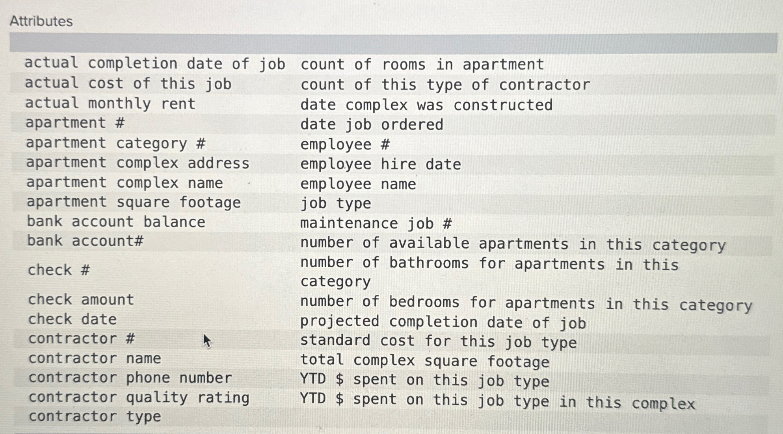Select 'bank account balance' attribute
The image size is (783, 434).
pyautogui.click(x=116, y=222)
